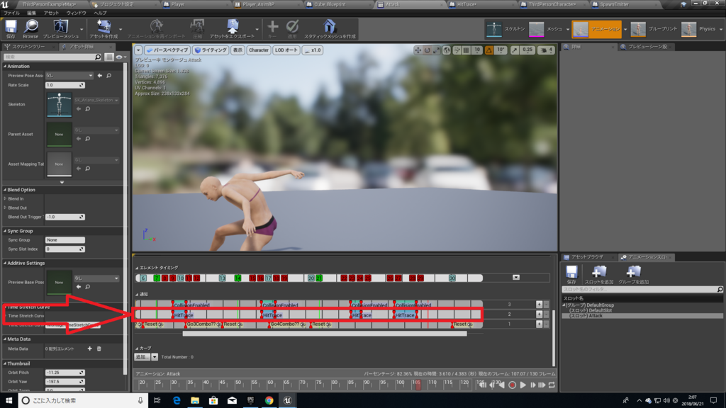The height and width of the screenshot is (408, 726).
Task: Click the ライティング view mode button
Action: pyautogui.click(x=211, y=50)
